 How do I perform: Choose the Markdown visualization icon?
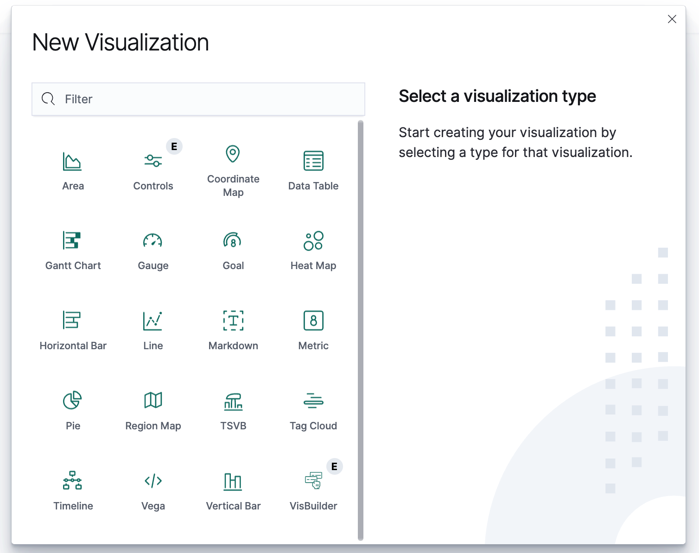point(233,320)
